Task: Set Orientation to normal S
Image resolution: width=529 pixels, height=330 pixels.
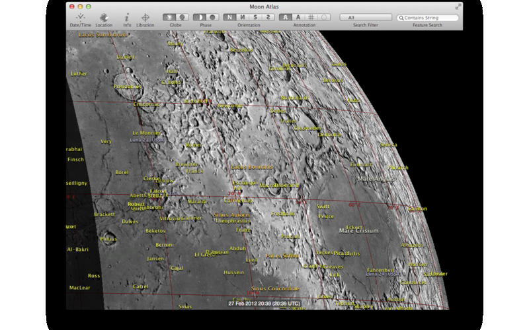Action: (x=255, y=17)
